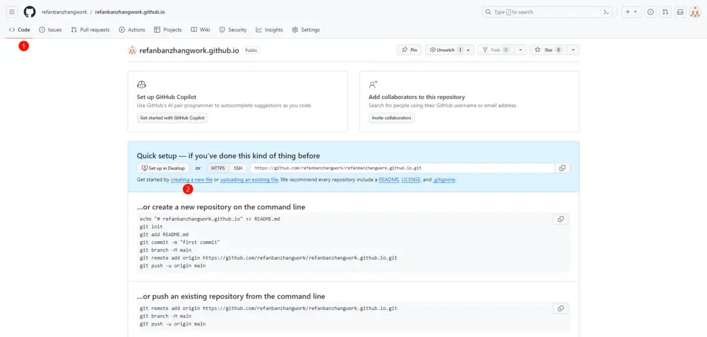Star the repository

pos(549,50)
